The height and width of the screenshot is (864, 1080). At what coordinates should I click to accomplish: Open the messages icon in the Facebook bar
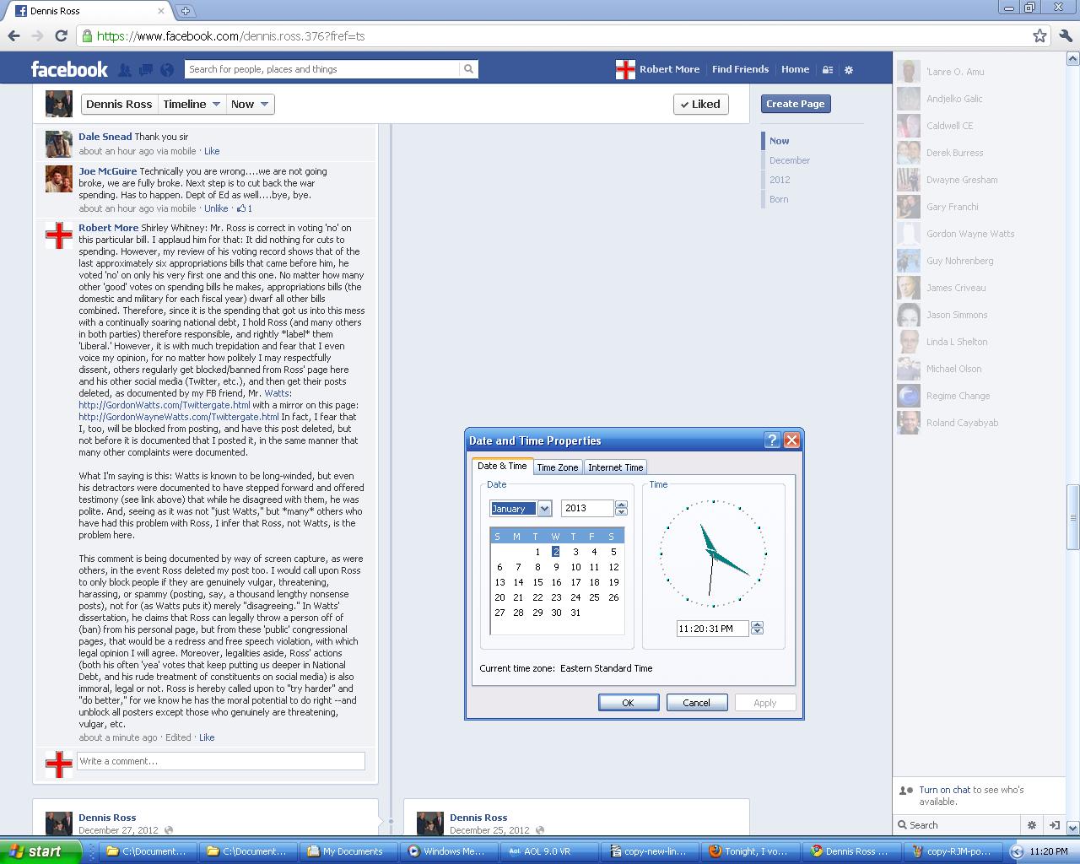click(x=146, y=69)
